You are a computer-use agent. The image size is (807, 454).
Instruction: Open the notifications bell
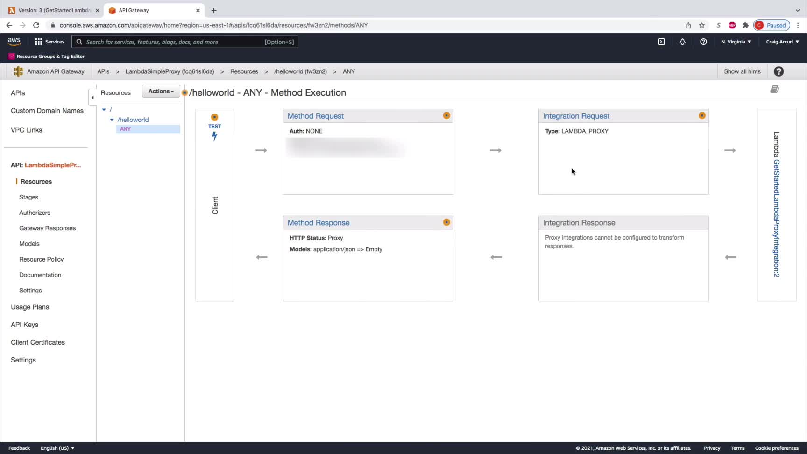point(682,42)
